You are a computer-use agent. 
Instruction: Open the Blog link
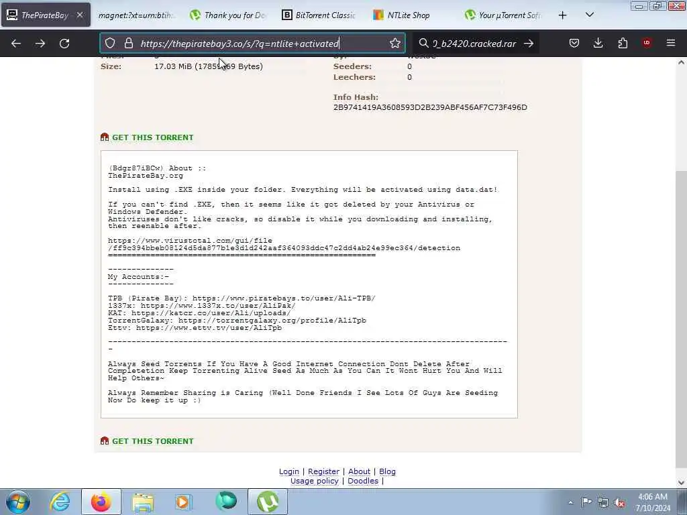click(387, 471)
